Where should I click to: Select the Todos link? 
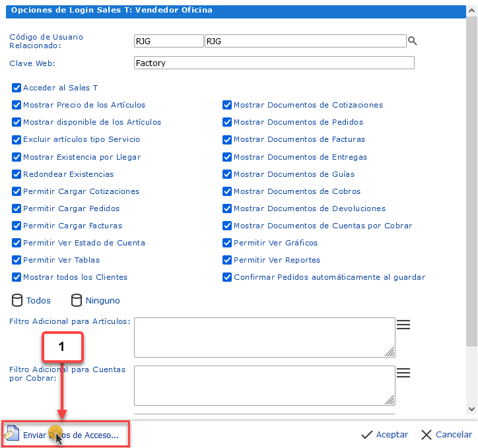pyautogui.click(x=38, y=301)
